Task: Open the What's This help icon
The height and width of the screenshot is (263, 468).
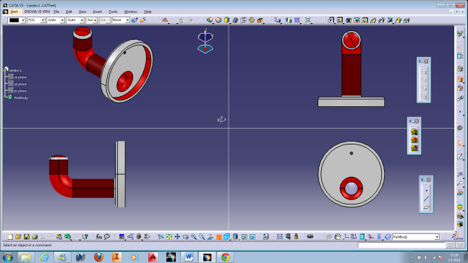Action: (x=85, y=237)
